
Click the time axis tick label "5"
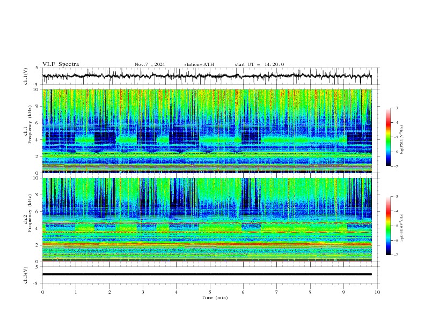[210, 292]
